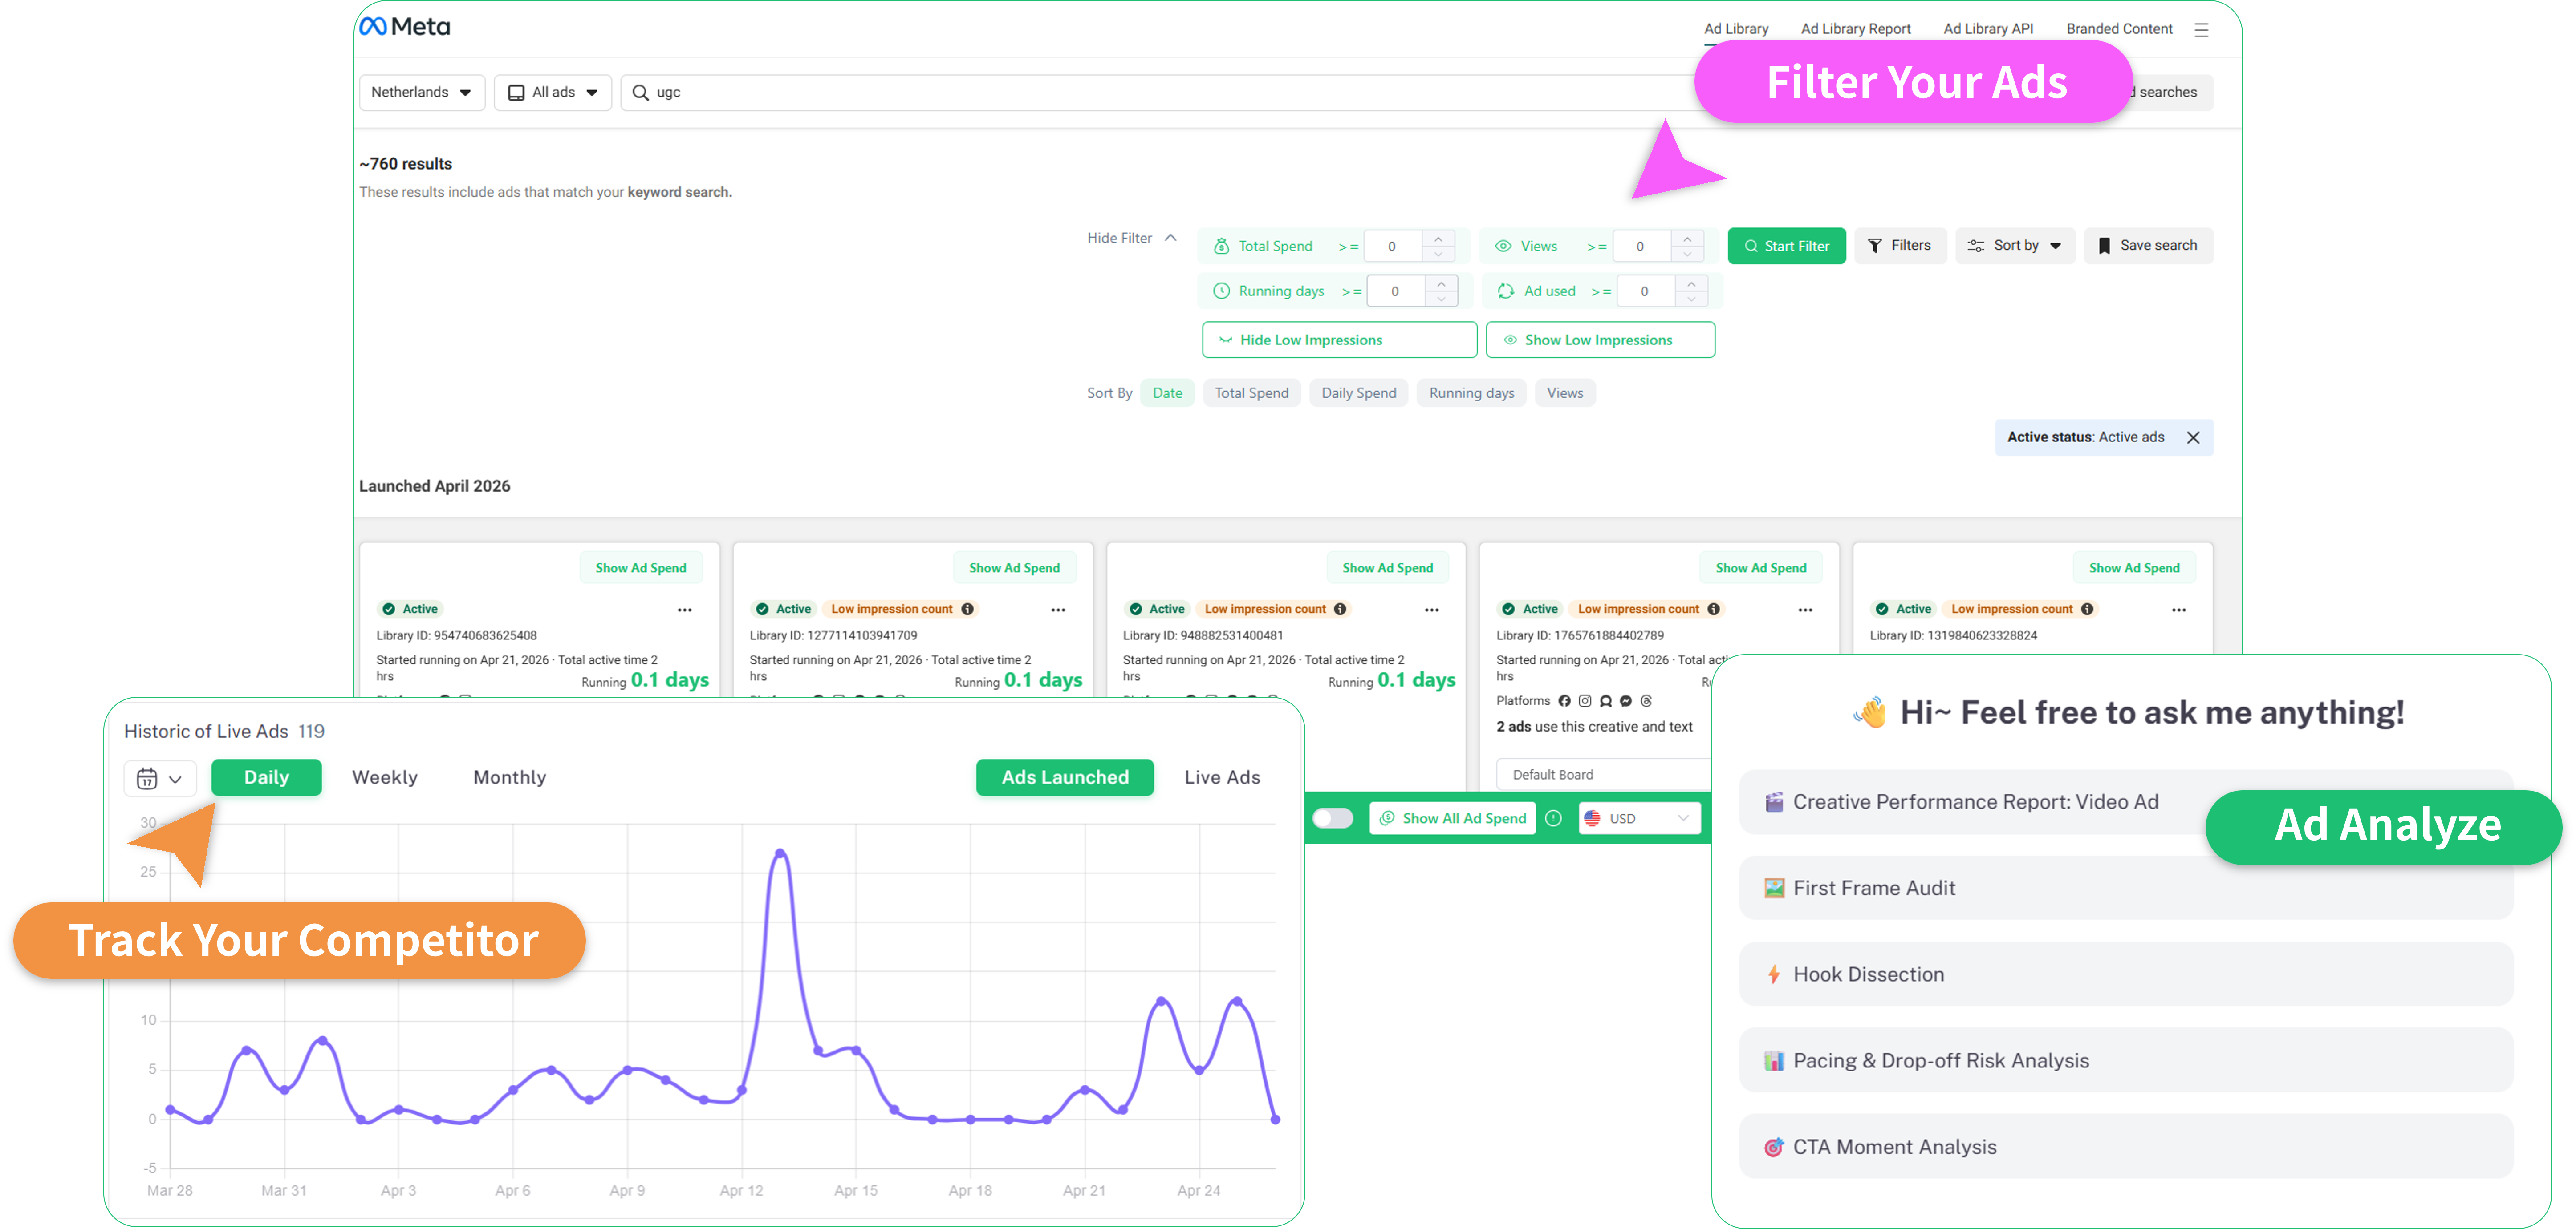Screen dimensions: 2576x1229
Task: Select Daily Spend as the sort option
Action: (x=1358, y=392)
